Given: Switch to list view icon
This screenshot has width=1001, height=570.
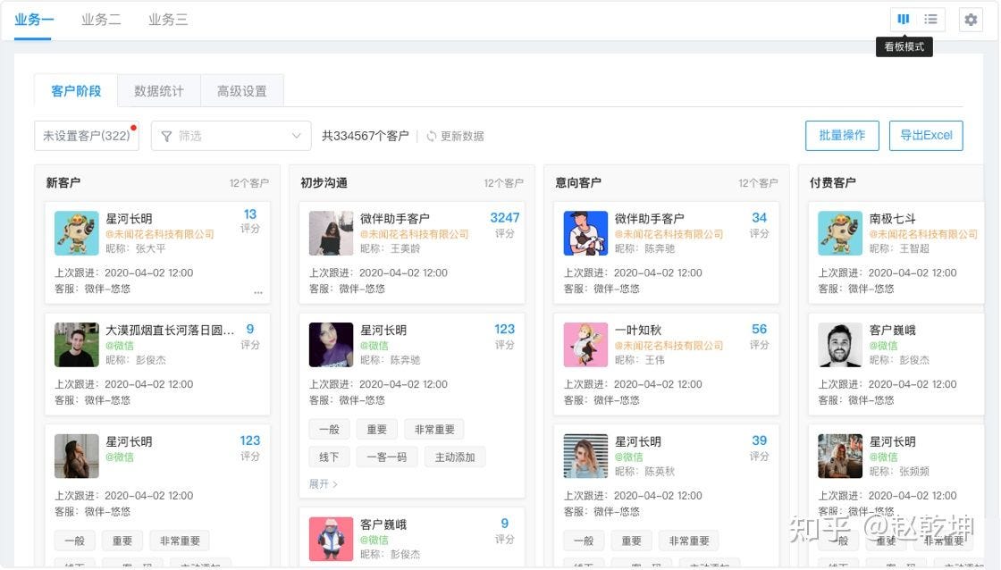Looking at the screenshot, I should pos(930,19).
